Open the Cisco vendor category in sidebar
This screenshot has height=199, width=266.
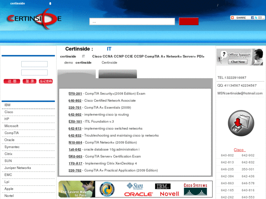9,112
